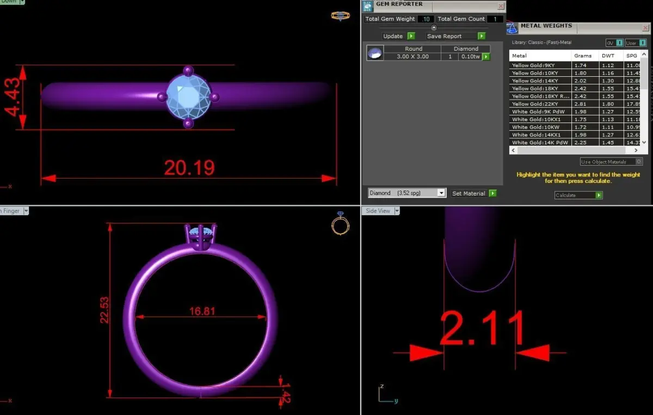Click the scroll left arrow of metal list
The height and width of the screenshot is (415, 653).
pos(513,150)
